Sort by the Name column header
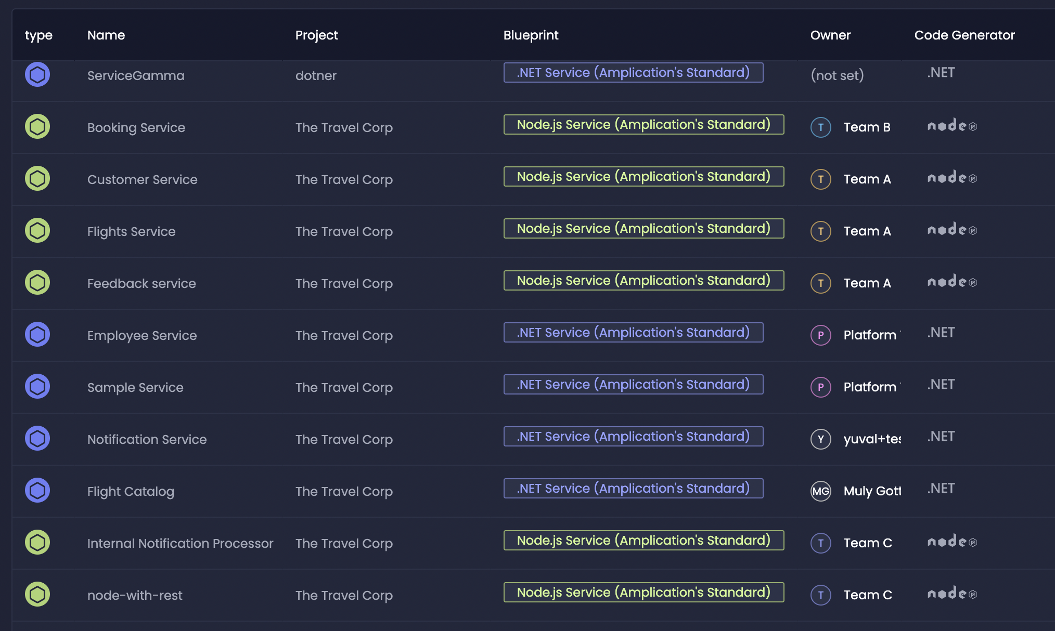1055x631 pixels. point(106,35)
